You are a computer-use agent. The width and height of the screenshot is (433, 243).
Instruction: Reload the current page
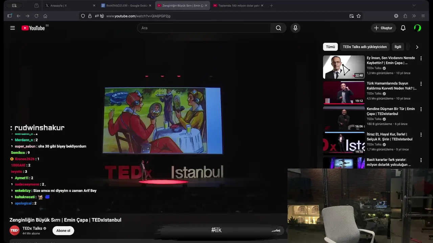pos(36,16)
